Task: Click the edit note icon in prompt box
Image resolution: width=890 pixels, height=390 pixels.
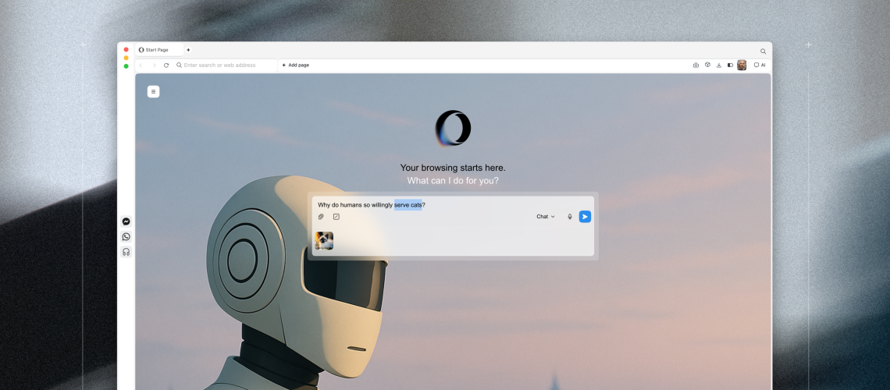Action: 336,217
